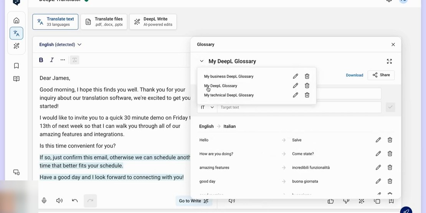This screenshot has height=213, width=426.
Task: Delete the amazing features entry
Action: 390,167
